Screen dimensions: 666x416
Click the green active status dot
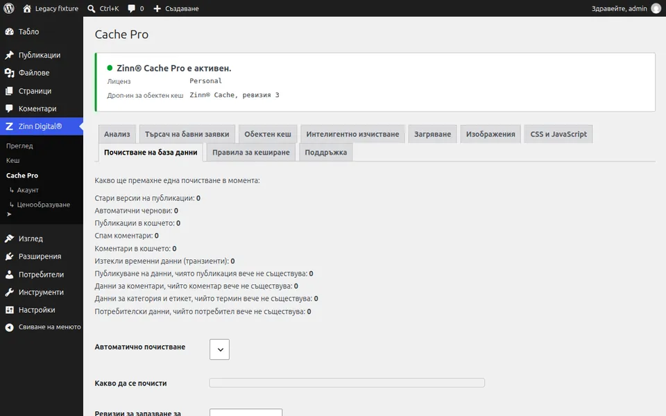click(110, 68)
